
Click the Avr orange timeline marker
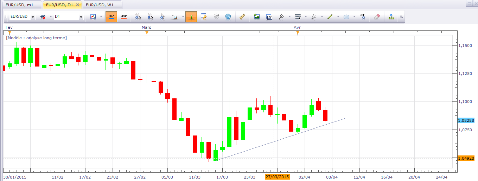tap(298, 33)
